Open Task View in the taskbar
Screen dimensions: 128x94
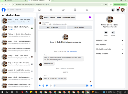pyautogui.click(x=17, y=92)
